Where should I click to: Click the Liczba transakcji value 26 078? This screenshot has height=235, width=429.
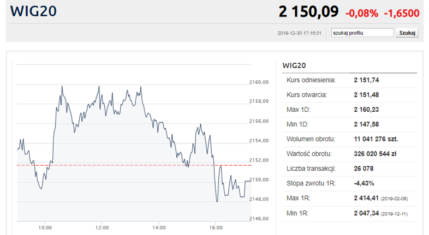pyautogui.click(x=364, y=168)
